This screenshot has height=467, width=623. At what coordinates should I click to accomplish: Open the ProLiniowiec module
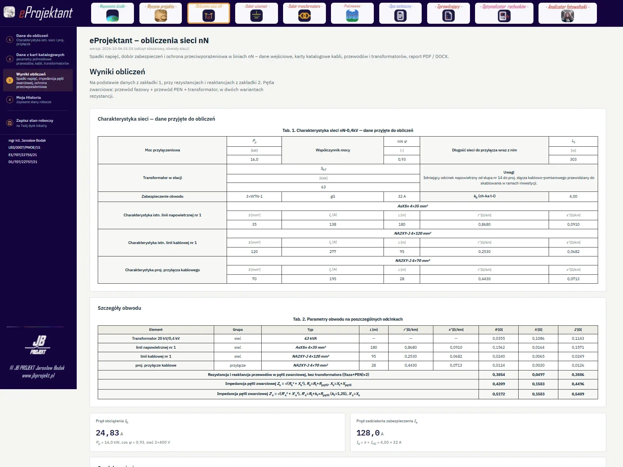(352, 13)
